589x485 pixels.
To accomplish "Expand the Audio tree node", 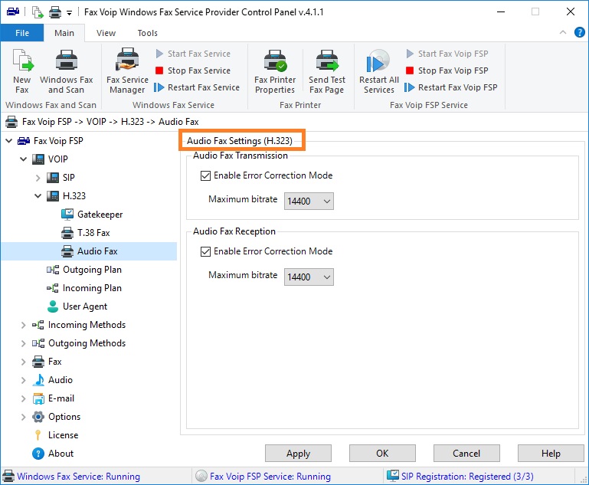I will tap(23, 380).
